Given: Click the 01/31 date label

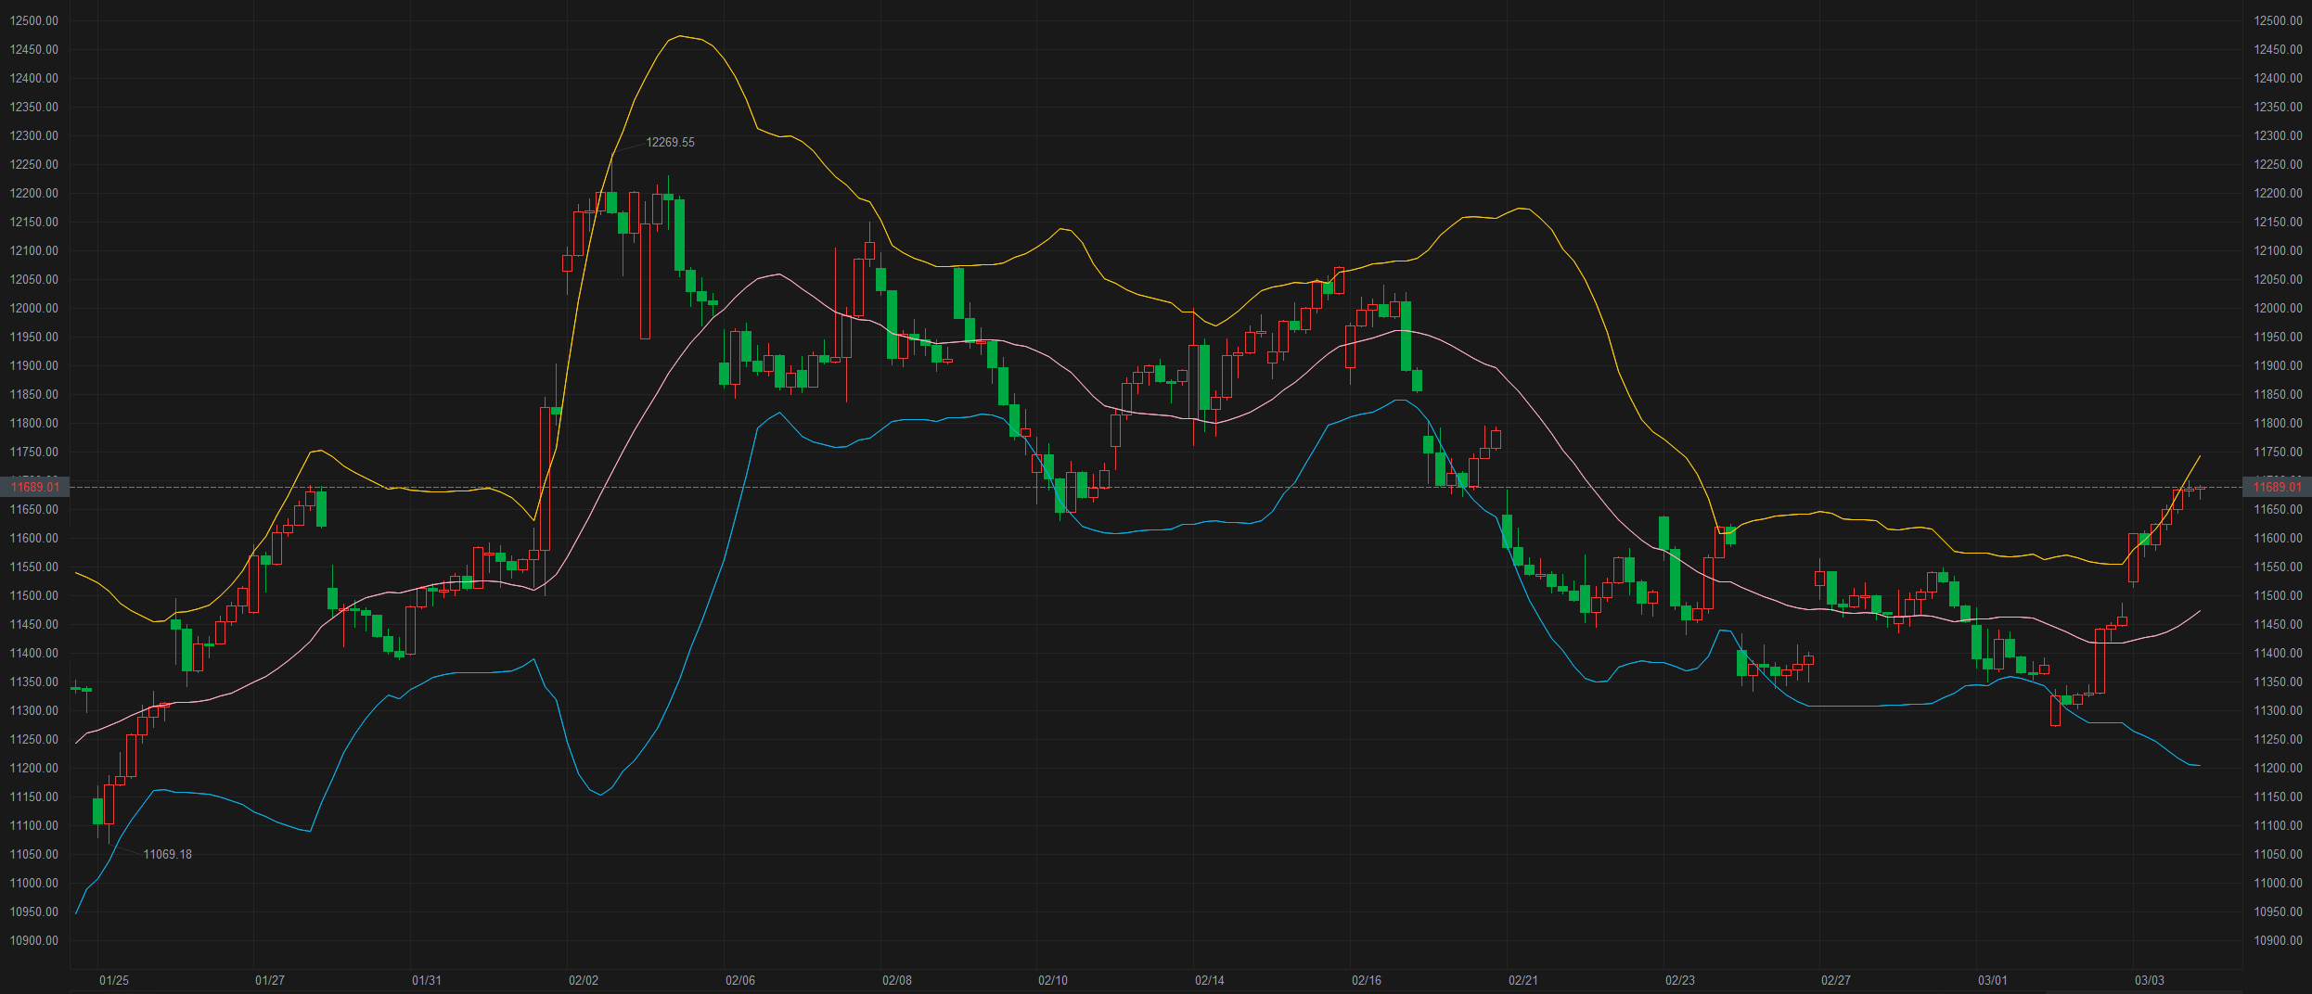Looking at the screenshot, I should (427, 980).
